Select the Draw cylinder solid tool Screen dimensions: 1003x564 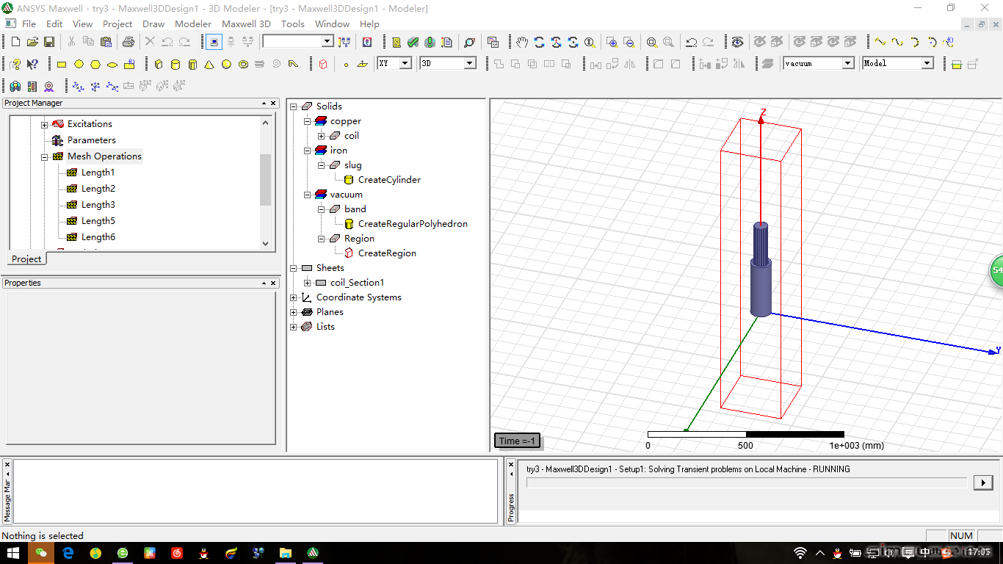point(175,65)
